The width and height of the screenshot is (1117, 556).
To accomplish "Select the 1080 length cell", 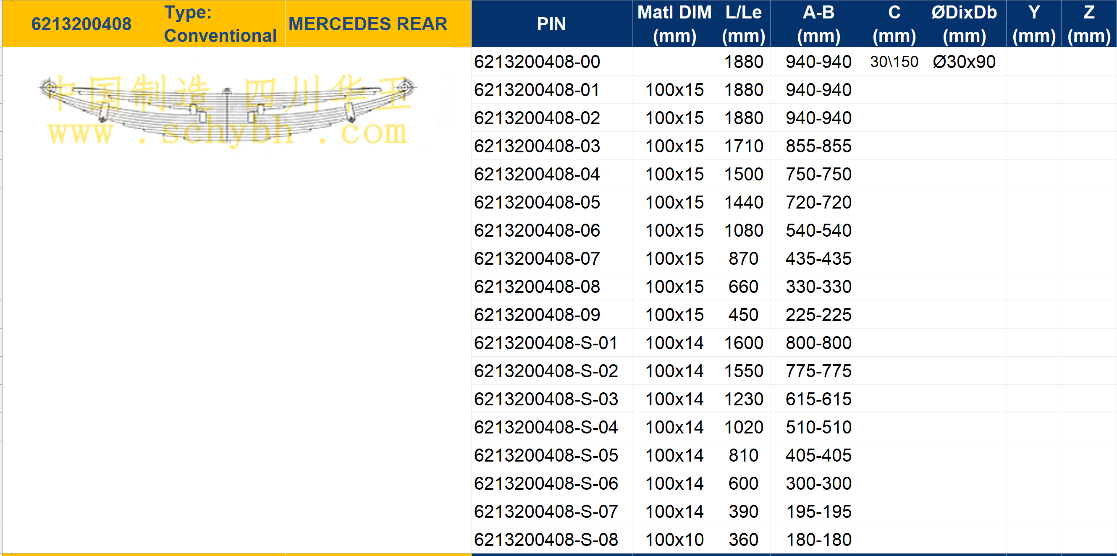I will click(x=744, y=230).
